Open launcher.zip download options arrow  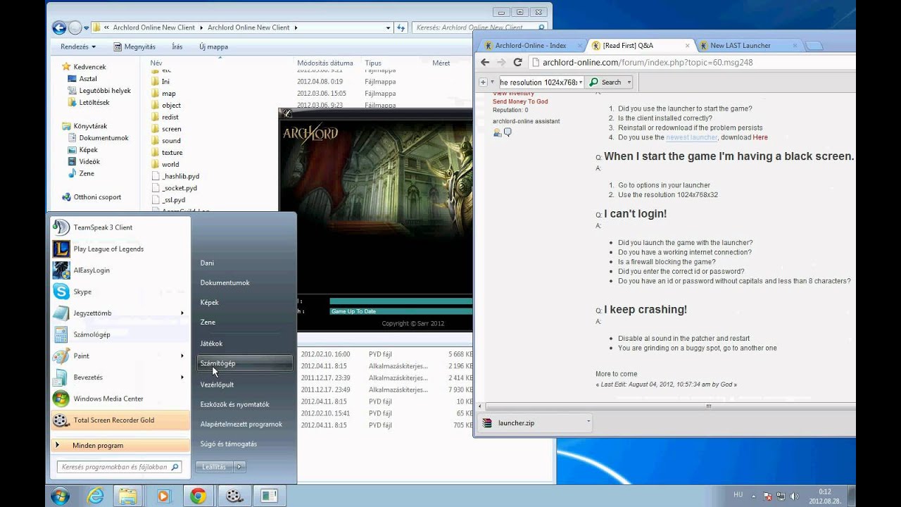coord(588,422)
